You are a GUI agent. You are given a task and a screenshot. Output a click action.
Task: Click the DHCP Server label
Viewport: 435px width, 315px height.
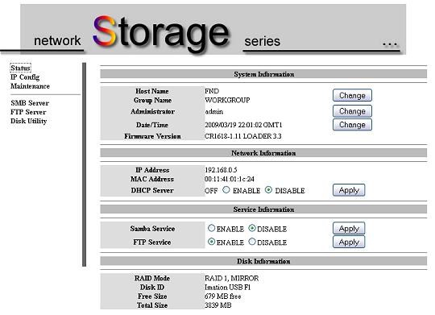pos(152,190)
